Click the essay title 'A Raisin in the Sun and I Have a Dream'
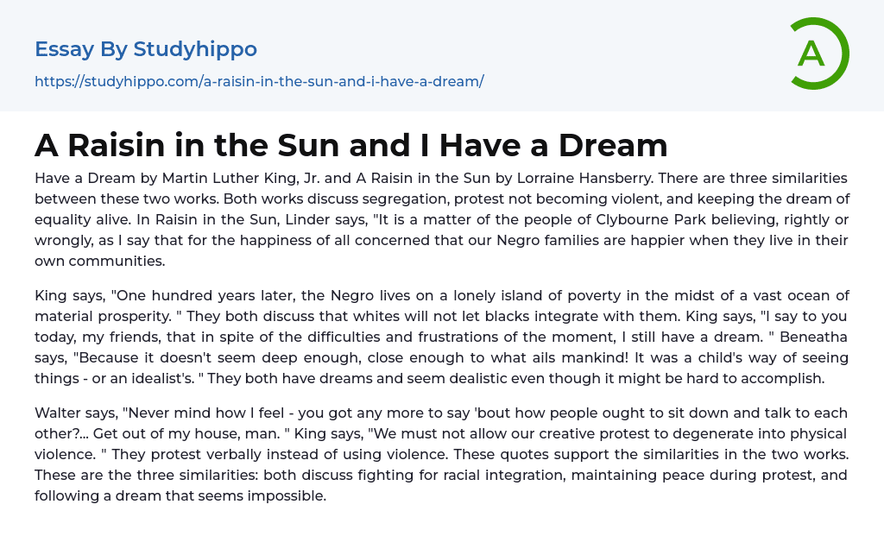The image size is (884, 555). click(x=350, y=145)
